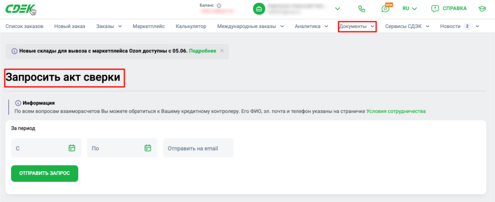Go to Список заказов
This screenshot has width=495, height=202.
(24, 27)
